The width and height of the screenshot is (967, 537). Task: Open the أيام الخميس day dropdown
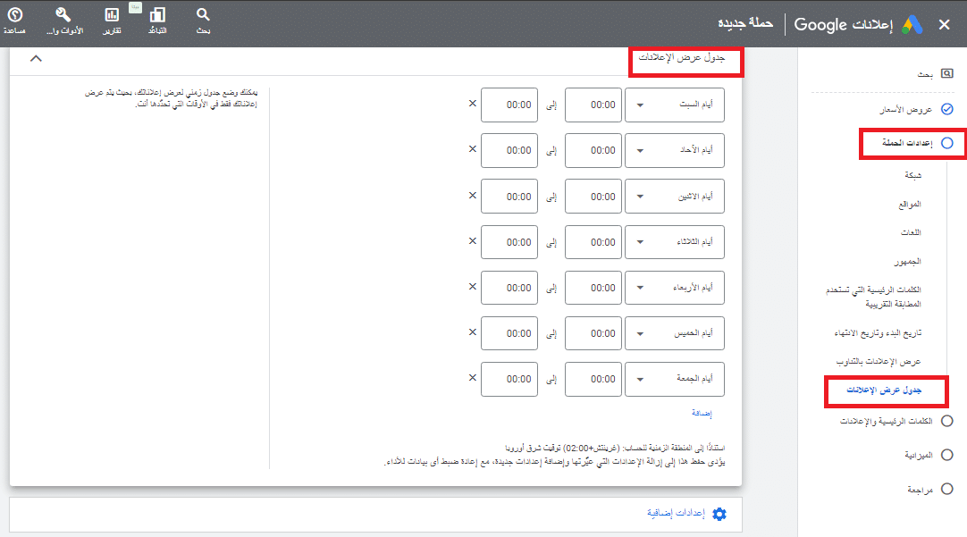click(x=675, y=333)
